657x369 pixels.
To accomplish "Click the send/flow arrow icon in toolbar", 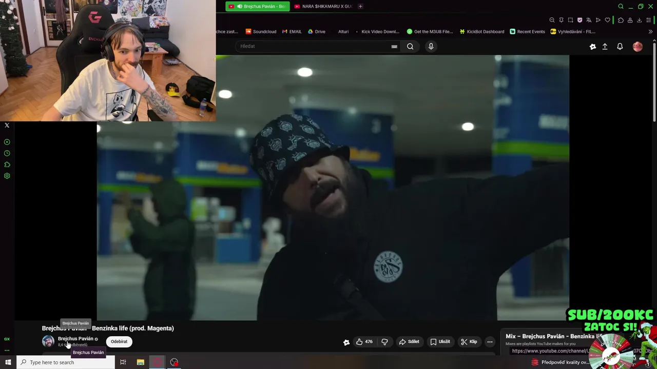I will [x=598, y=20].
